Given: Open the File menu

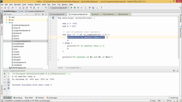Looking at the screenshot, I should (x=2, y=5).
